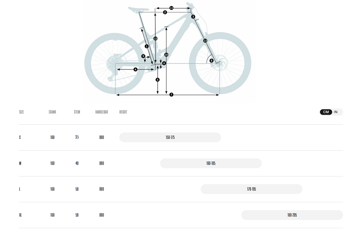Select the 150-175 height range bar

point(170,137)
